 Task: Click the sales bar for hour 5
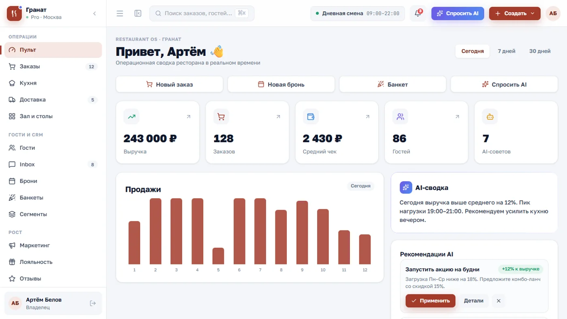point(218,256)
